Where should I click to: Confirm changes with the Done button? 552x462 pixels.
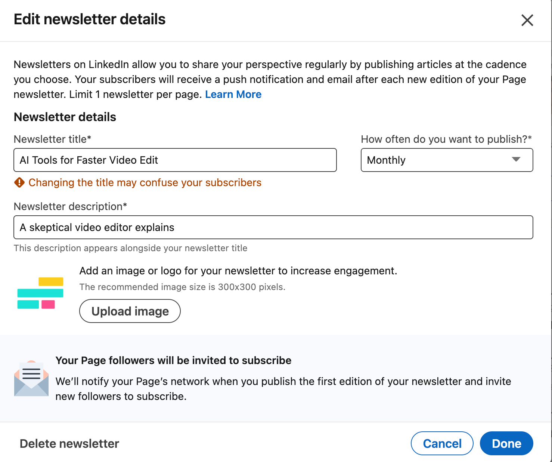[x=506, y=444]
